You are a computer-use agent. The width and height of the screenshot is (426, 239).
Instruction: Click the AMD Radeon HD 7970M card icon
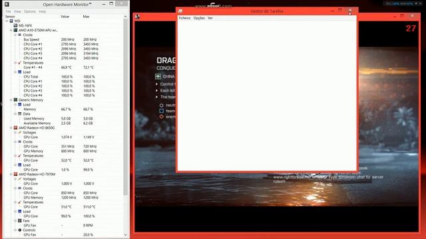(15, 174)
